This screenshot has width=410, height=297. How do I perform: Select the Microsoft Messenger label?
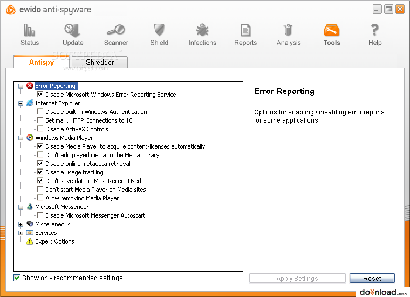(x=61, y=207)
